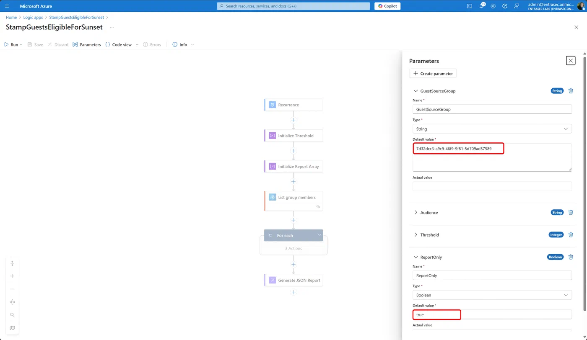Toggle the canvas minimap icon
This screenshot has height=340, width=587.
[x=12, y=328]
